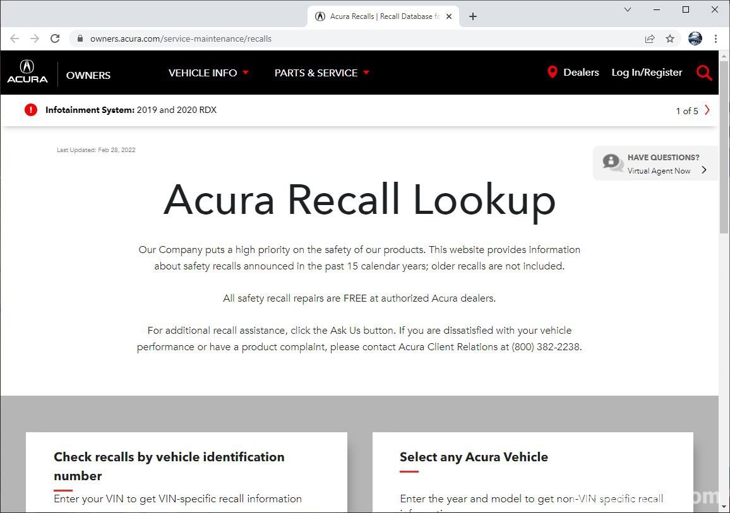Click the browser forward arrow
The height and width of the screenshot is (513, 730).
pos(35,38)
